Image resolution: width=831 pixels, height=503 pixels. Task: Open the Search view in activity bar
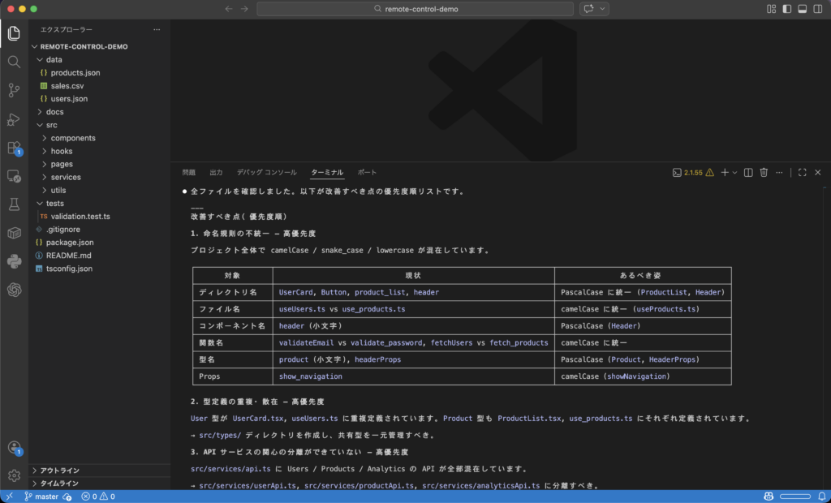click(x=14, y=62)
